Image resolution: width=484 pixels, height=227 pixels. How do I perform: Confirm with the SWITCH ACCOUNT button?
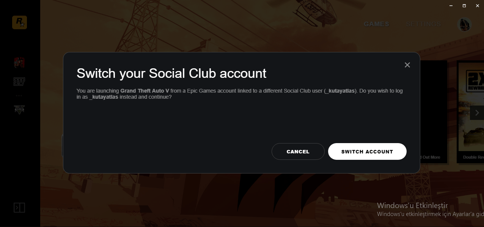367,151
